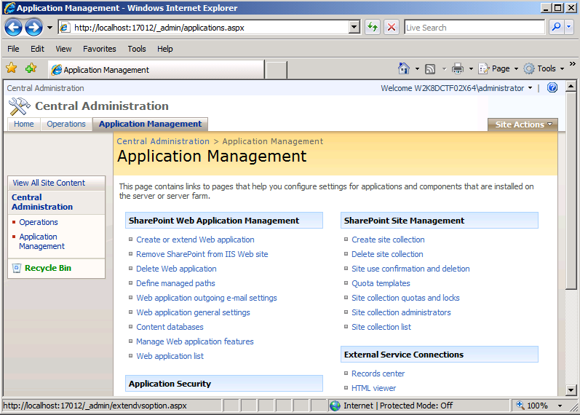Open Quota templates link
580x415 pixels.
tap(381, 283)
